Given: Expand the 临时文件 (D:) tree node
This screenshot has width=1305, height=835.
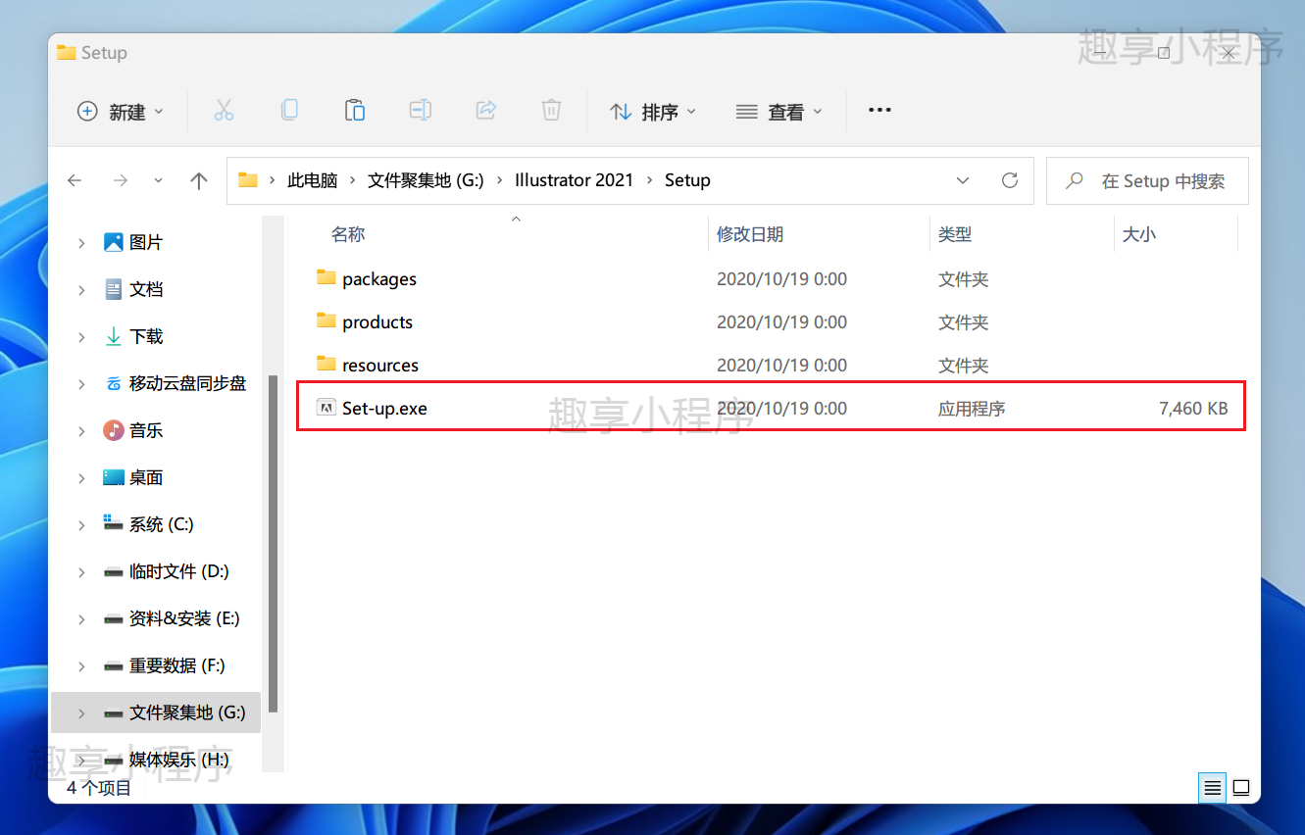Looking at the screenshot, I should 81,571.
